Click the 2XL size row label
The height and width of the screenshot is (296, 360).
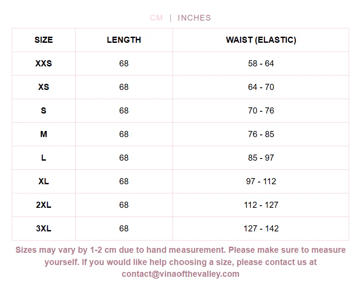click(x=44, y=205)
